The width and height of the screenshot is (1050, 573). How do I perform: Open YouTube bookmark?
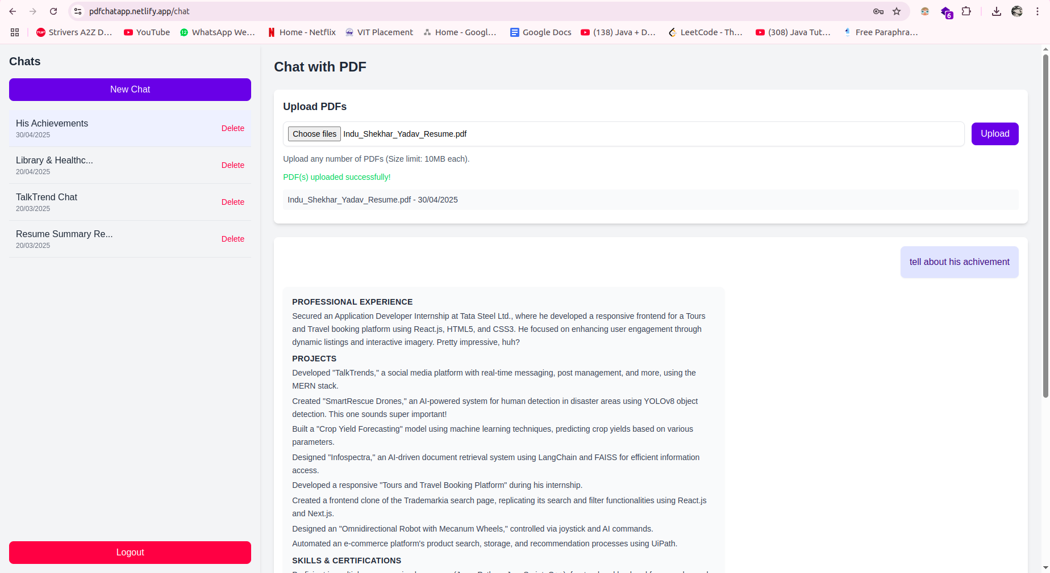pos(147,32)
